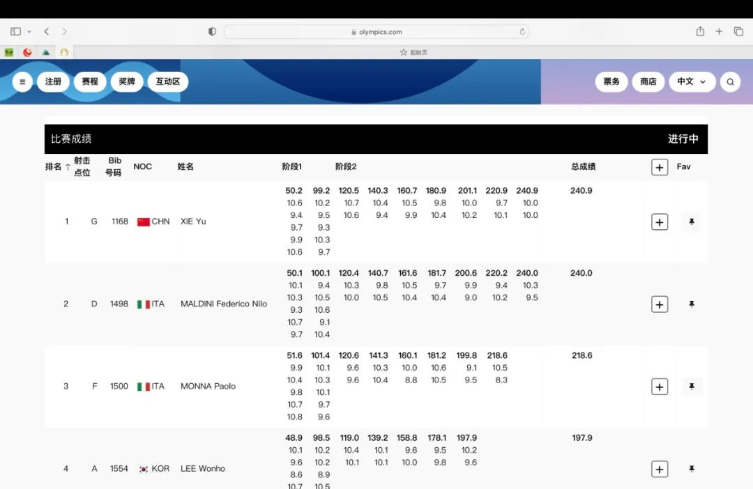Open Safari share sheet icon
The width and height of the screenshot is (753, 489).
(x=700, y=31)
